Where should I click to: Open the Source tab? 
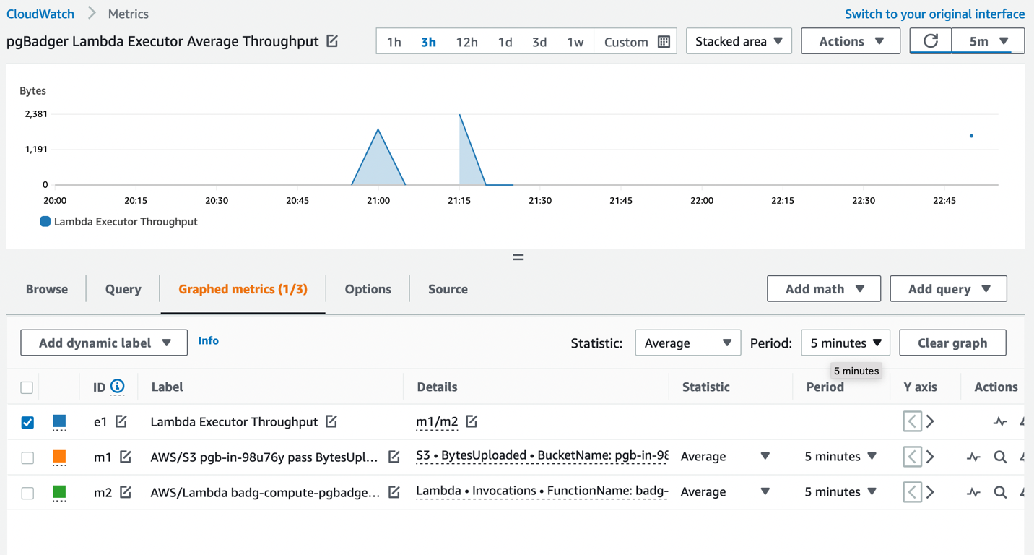click(448, 289)
